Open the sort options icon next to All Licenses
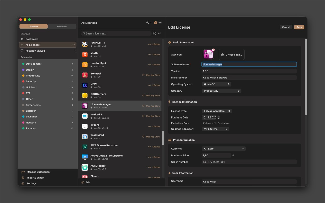The height and width of the screenshot is (203, 325). click(149, 23)
